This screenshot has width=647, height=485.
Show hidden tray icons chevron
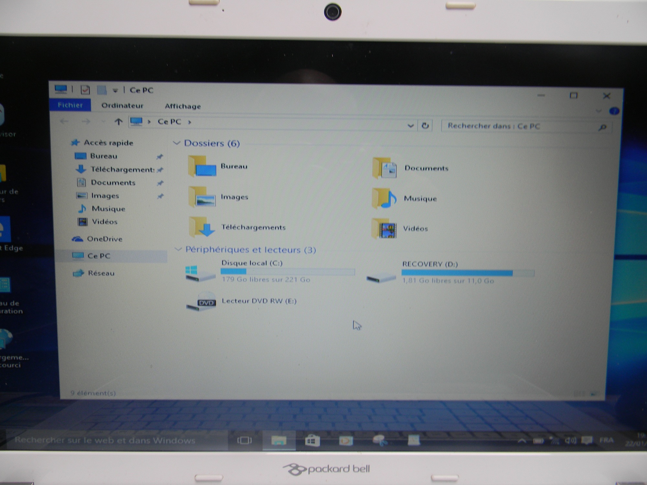pyautogui.click(x=521, y=441)
